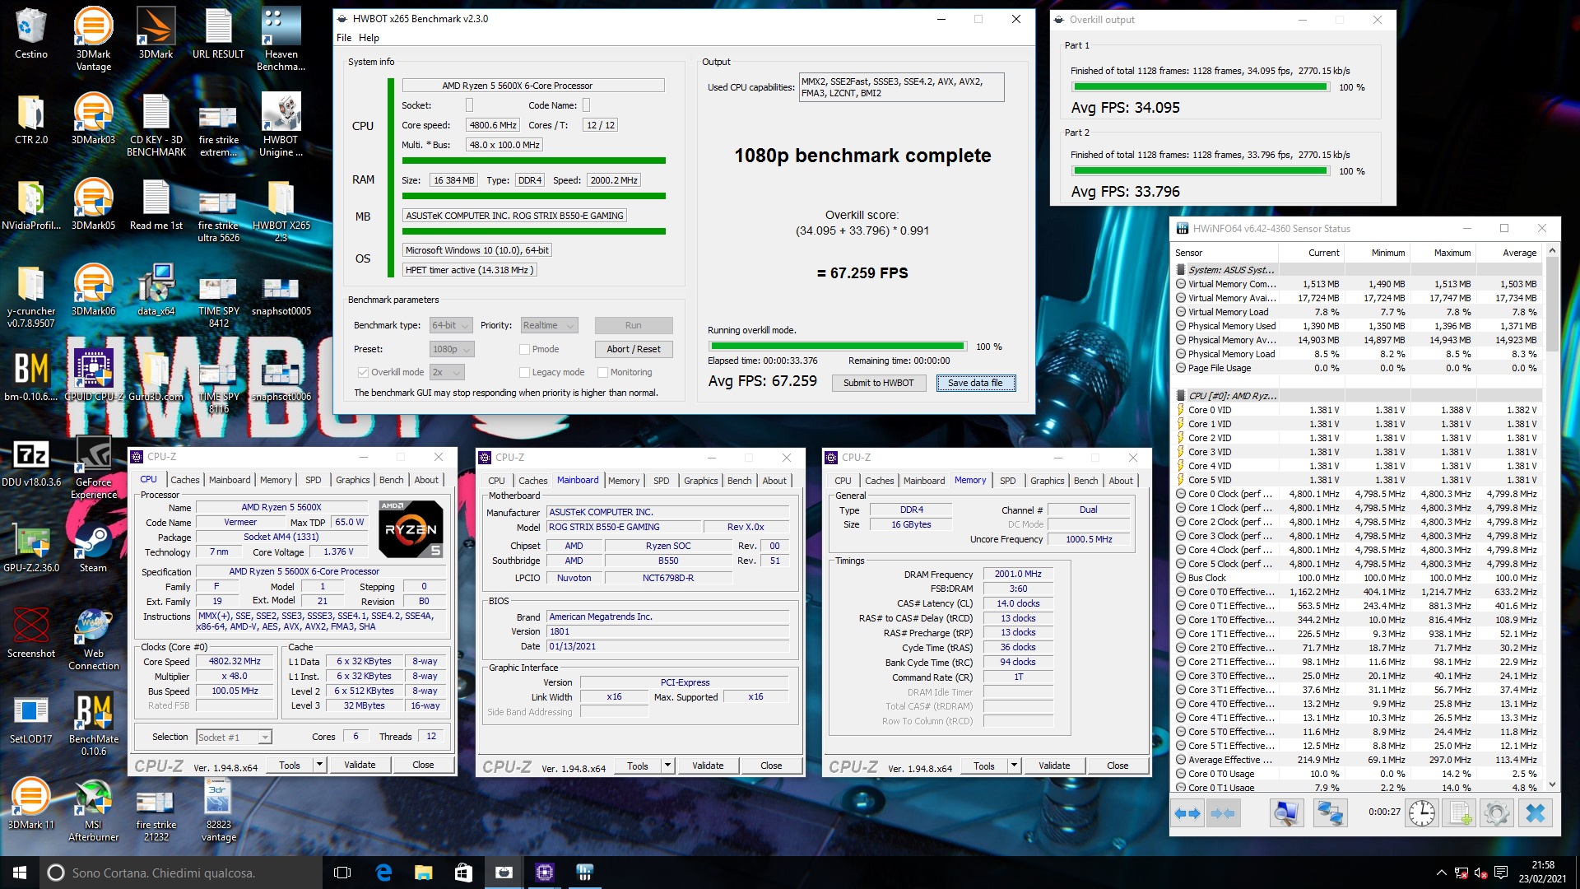1580x889 pixels.
Task: Open the NVidiaProfile desktop icon
Action: [x=30, y=205]
